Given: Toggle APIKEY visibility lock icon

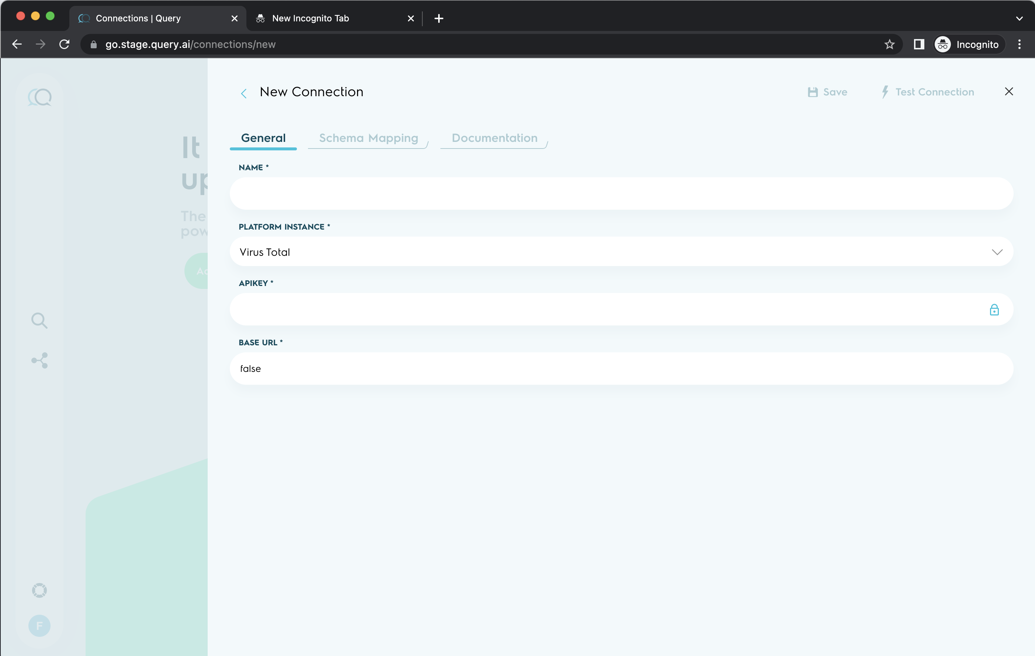Looking at the screenshot, I should point(994,310).
